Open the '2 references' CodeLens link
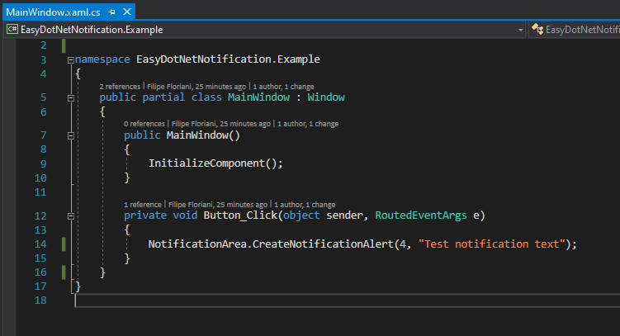620x336 pixels. [x=120, y=87]
